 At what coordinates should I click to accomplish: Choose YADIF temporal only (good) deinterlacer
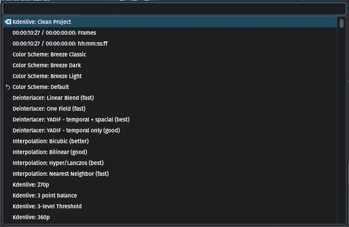point(170,131)
